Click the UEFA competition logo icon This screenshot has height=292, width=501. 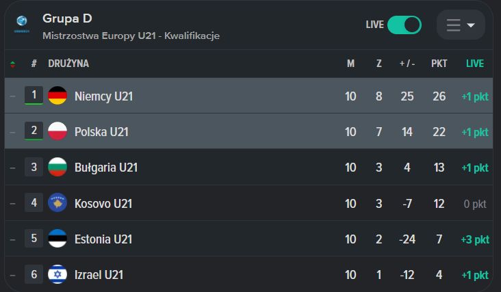click(x=22, y=24)
